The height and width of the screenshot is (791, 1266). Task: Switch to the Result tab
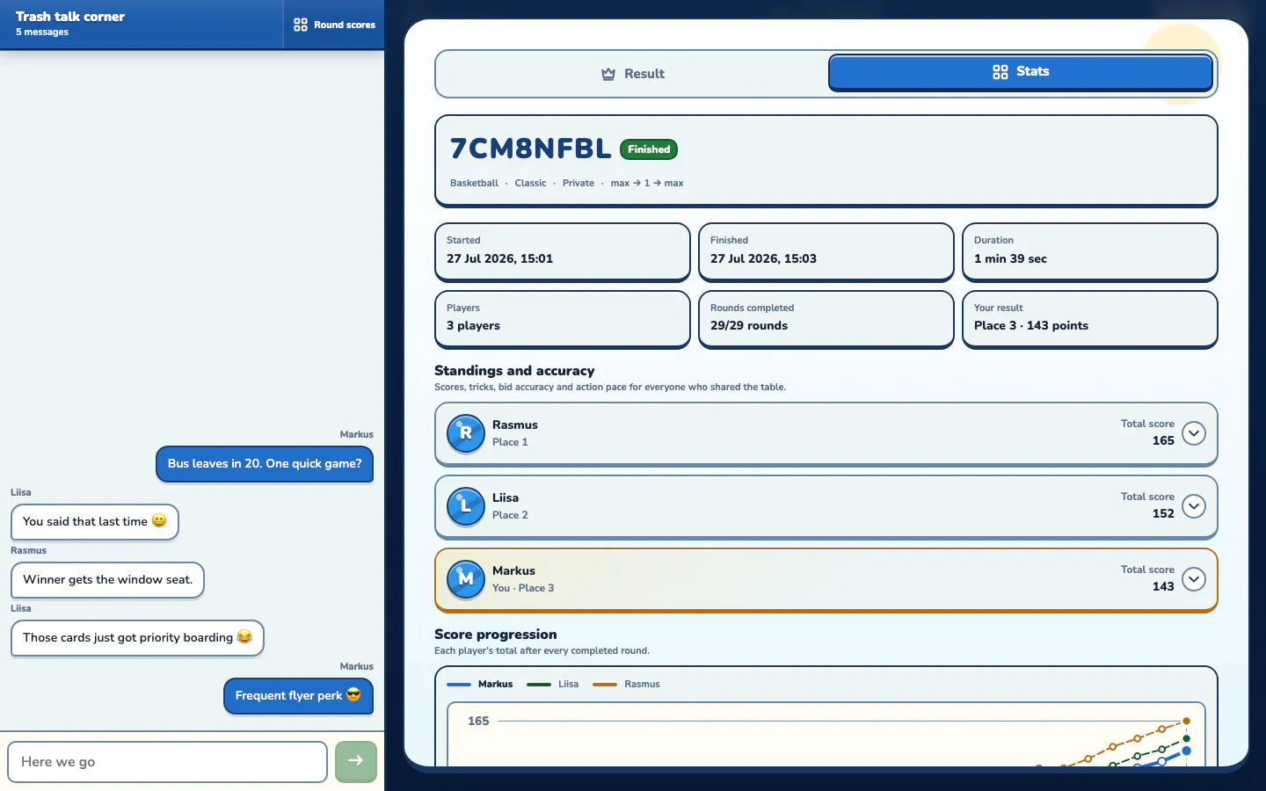(632, 74)
